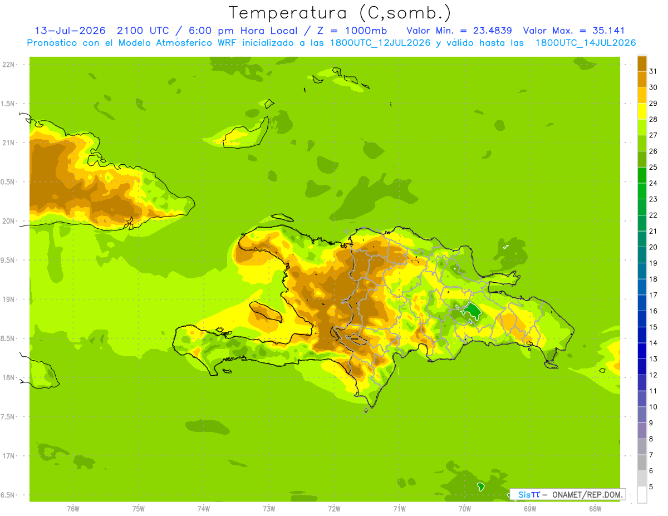Screen dimensions: 668x516
Task: Click colorbar label '30'
Action: (x=654, y=87)
